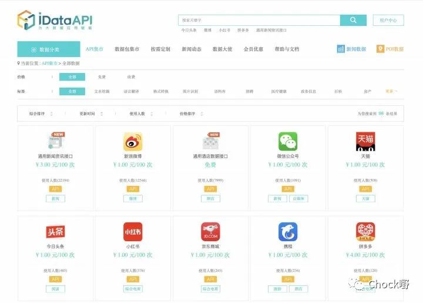The height and width of the screenshot is (303, 423).
Task: Click the POI数据 map pin icon
Action: click(x=380, y=49)
